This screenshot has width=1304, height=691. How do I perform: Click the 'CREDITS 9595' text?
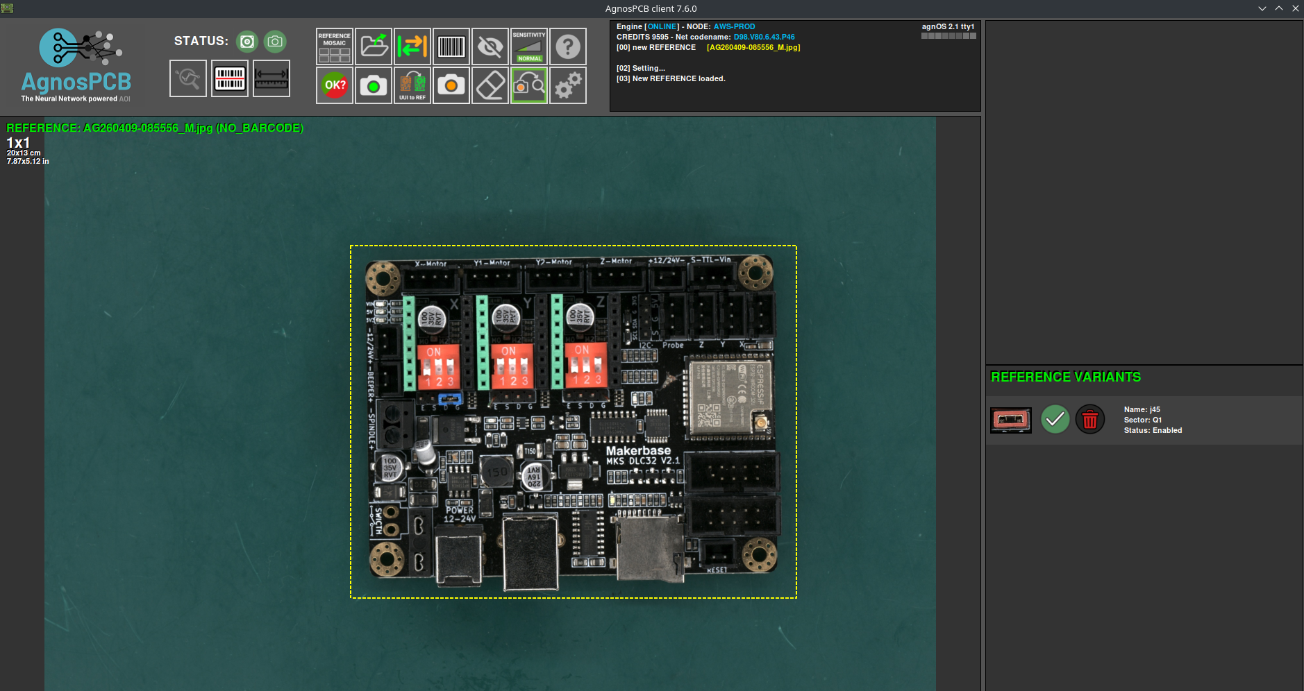click(x=642, y=37)
